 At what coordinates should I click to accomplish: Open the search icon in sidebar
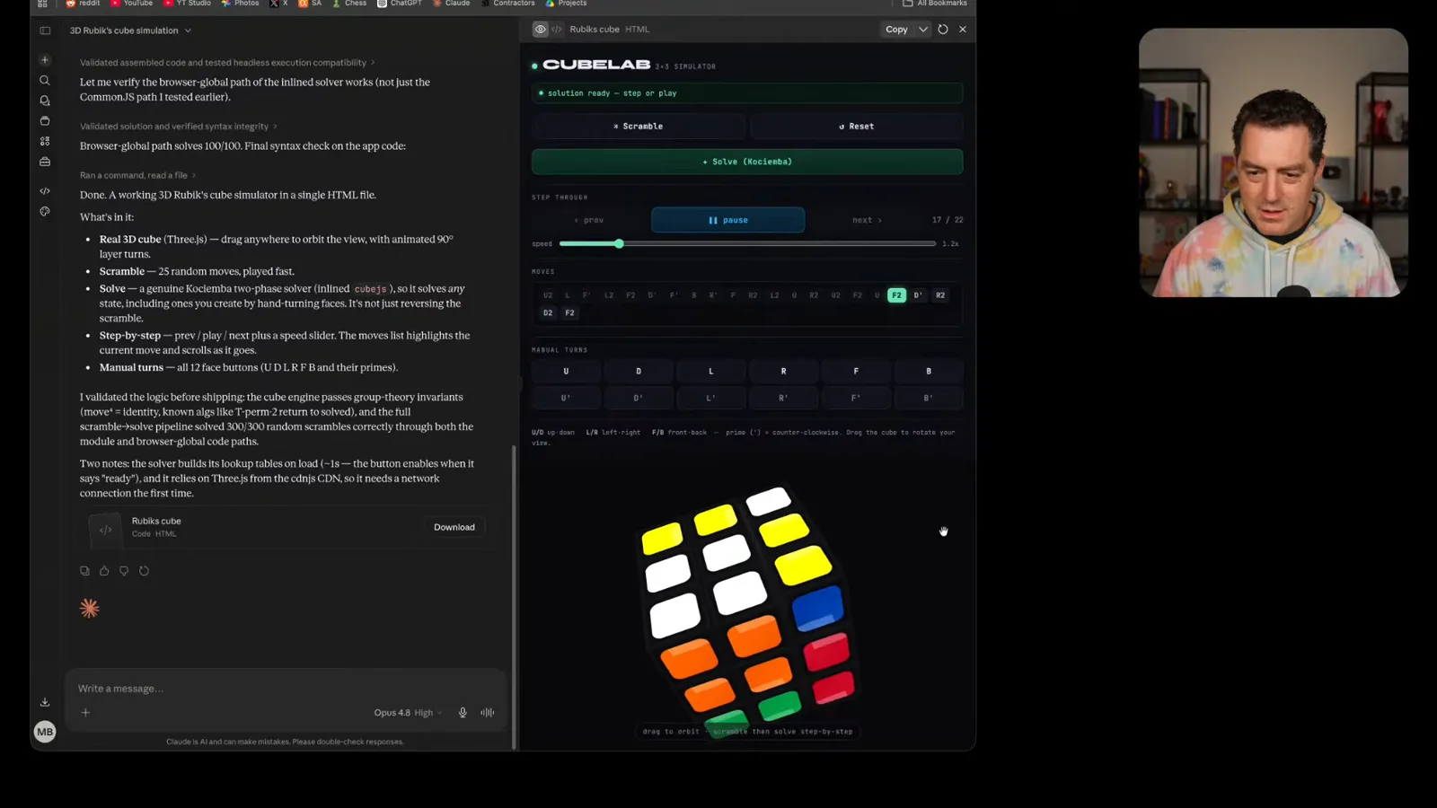pos(45,80)
